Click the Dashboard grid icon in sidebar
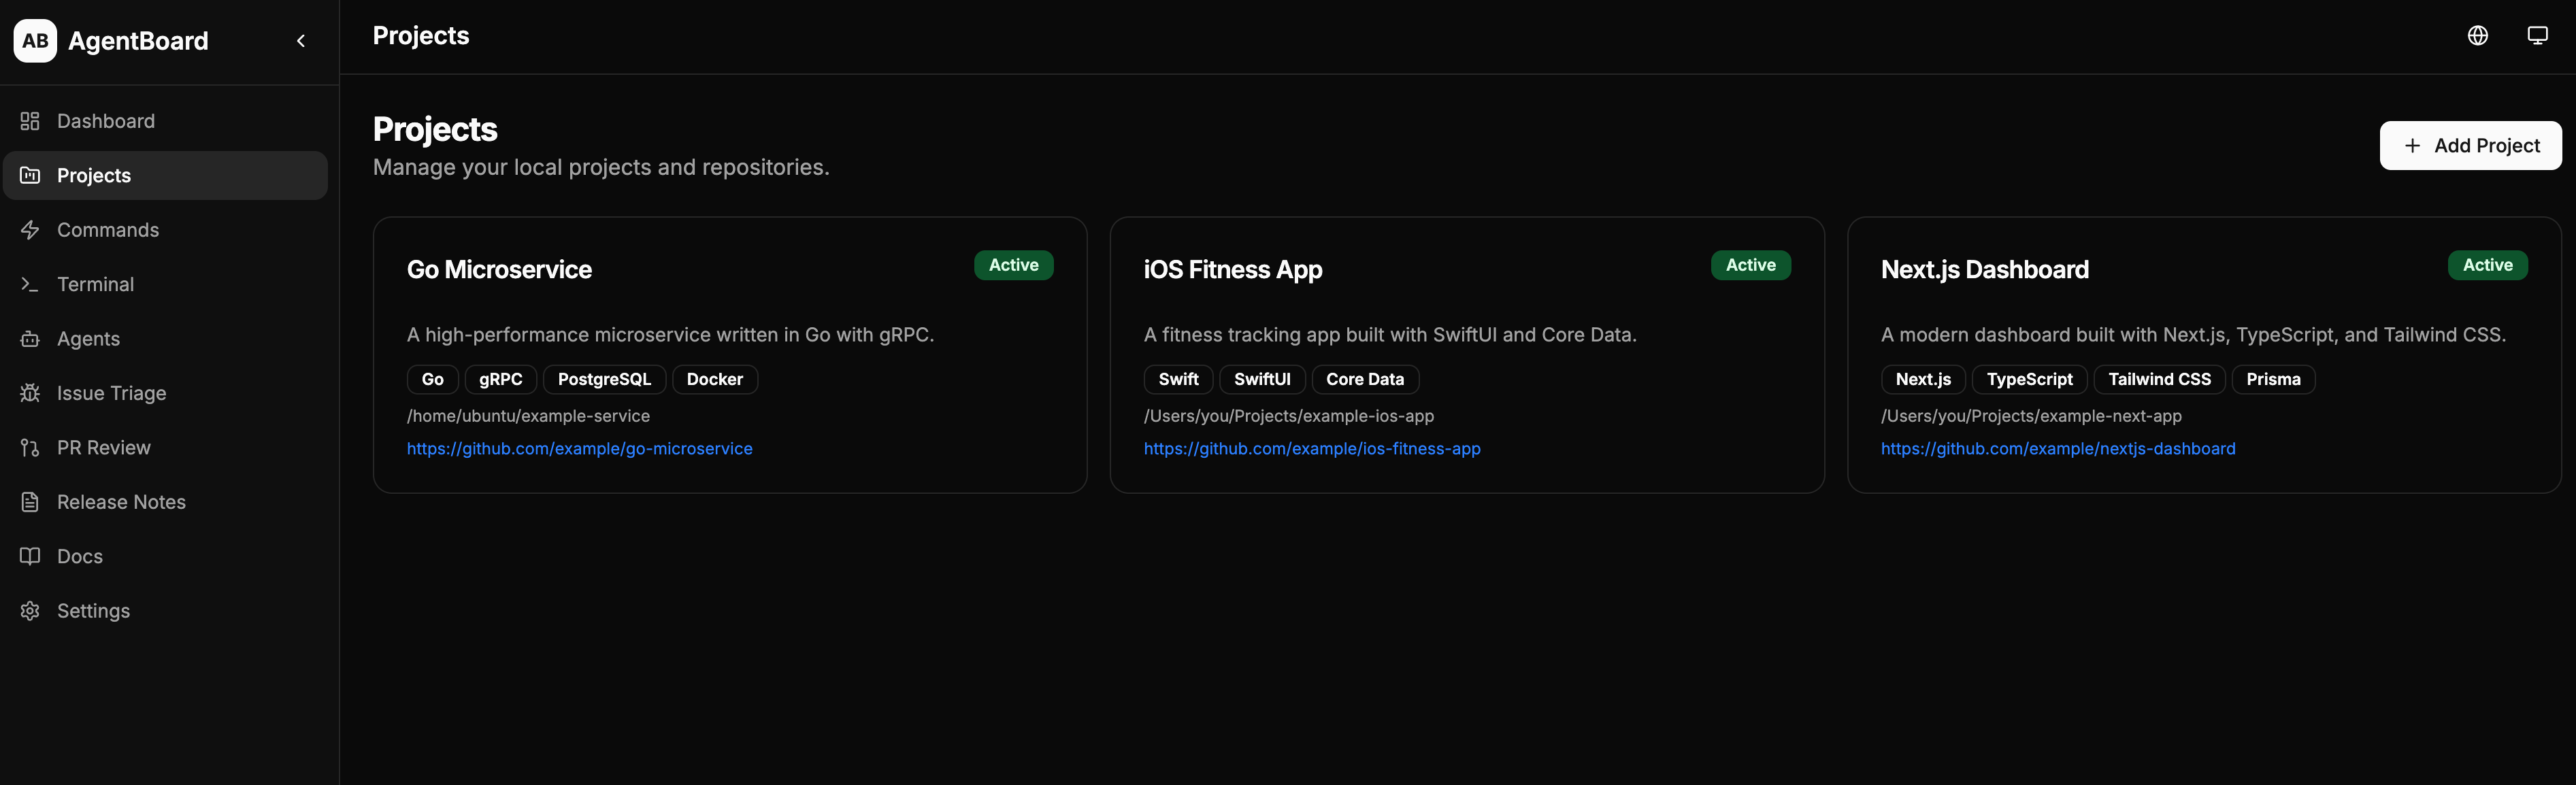2576x785 pixels. [30, 121]
